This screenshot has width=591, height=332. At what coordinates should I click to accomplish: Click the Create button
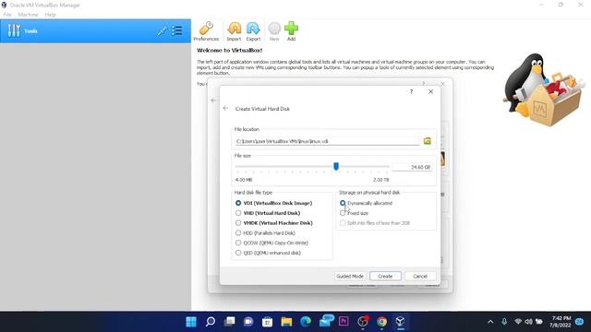[385, 277]
